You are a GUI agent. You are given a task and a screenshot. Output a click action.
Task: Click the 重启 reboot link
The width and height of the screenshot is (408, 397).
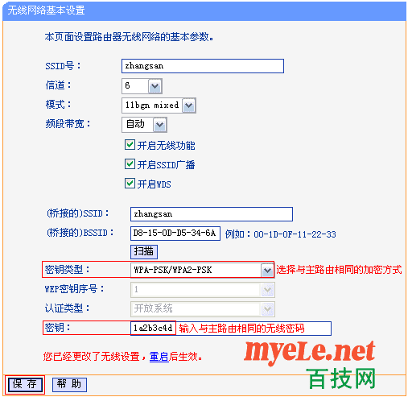pos(159,357)
